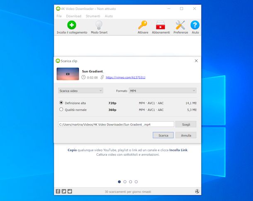Open the File menu

59,16
